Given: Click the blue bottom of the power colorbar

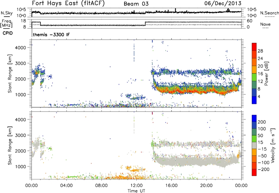Looking at the screenshot, I should tap(254, 100).
